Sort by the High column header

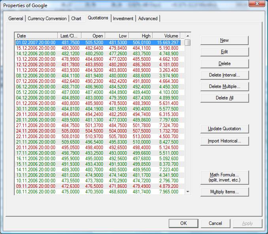pos(141,36)
